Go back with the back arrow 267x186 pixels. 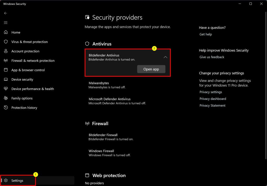click(6, 13)
